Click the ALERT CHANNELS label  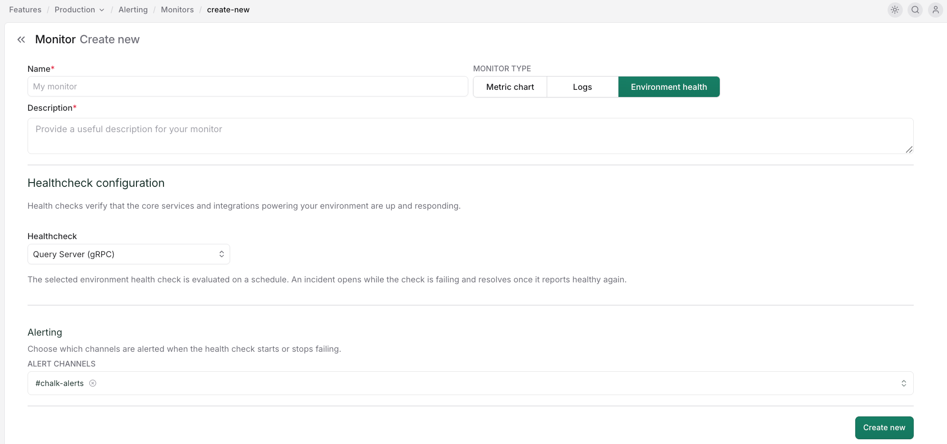tap(61, 364)
